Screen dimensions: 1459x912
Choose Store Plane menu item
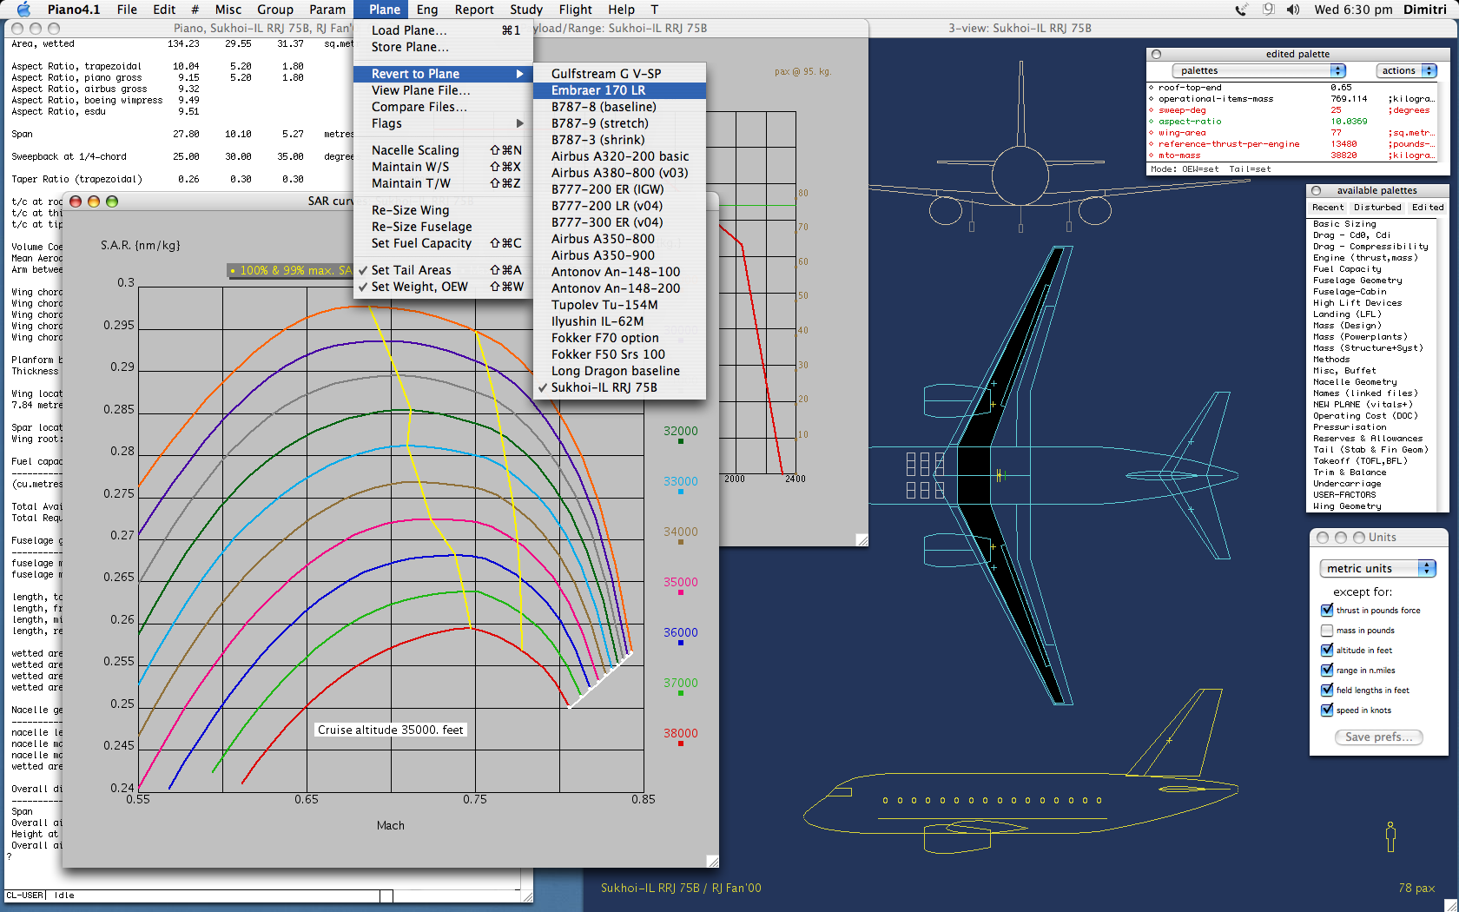click(x=443, y=47)
